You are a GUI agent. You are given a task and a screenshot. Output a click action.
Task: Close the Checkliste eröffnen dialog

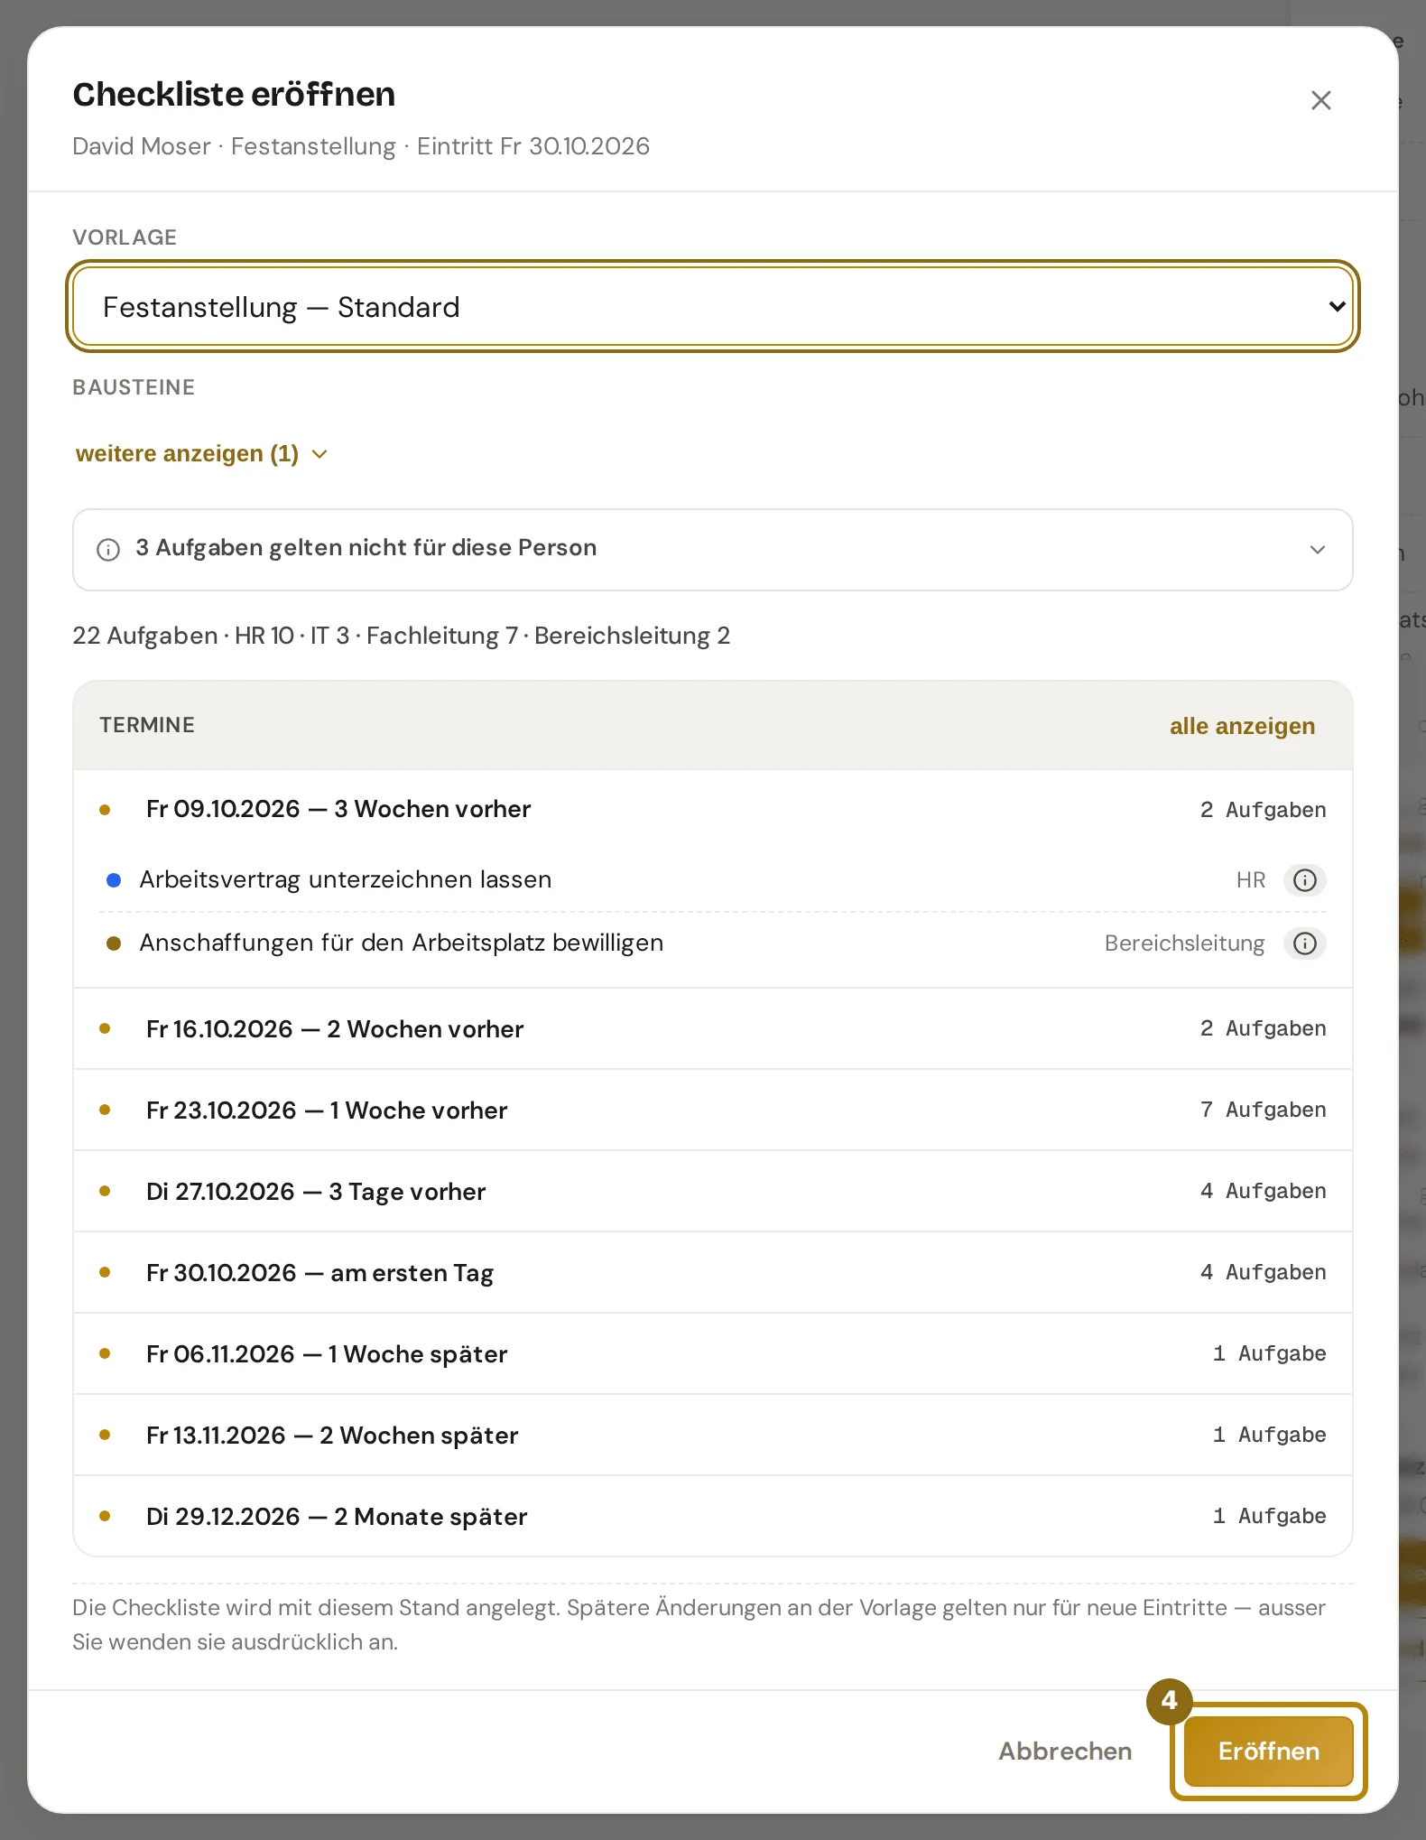pos(1320,100)
